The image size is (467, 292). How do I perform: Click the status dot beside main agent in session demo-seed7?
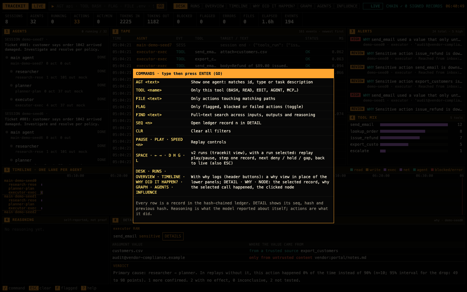(7, 58)
